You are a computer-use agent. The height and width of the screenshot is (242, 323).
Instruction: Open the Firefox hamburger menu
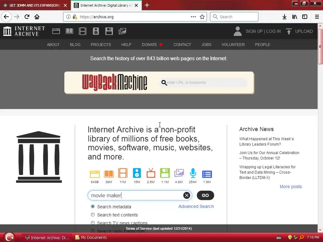pos(317,17)
